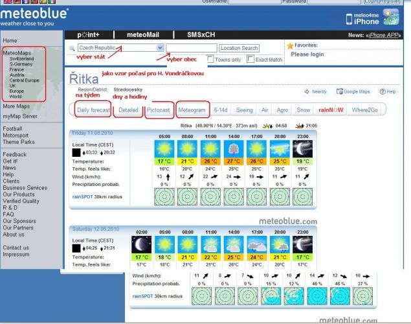Click the Saturday moon phase black square

tap(76, 248)
